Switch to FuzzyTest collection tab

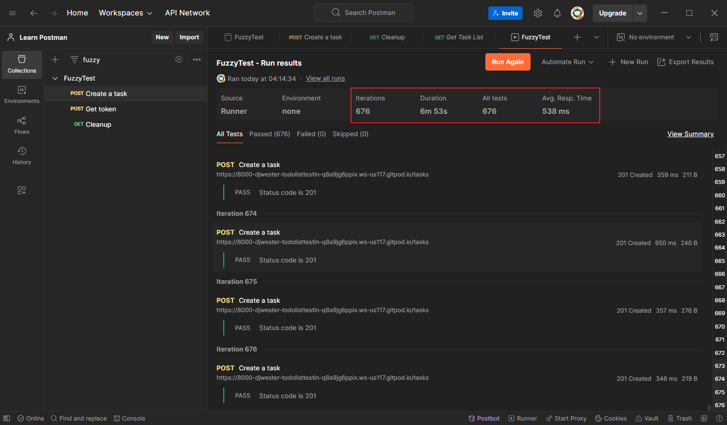[x=244, y=37]
